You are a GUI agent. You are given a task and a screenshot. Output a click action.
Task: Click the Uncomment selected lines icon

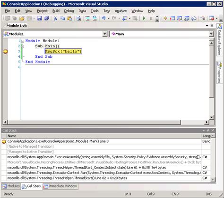[95, 18]
